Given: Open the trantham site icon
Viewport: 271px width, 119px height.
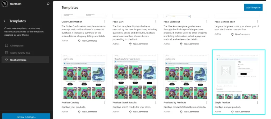Looking at the screenshot, I should tap(5, 4).
